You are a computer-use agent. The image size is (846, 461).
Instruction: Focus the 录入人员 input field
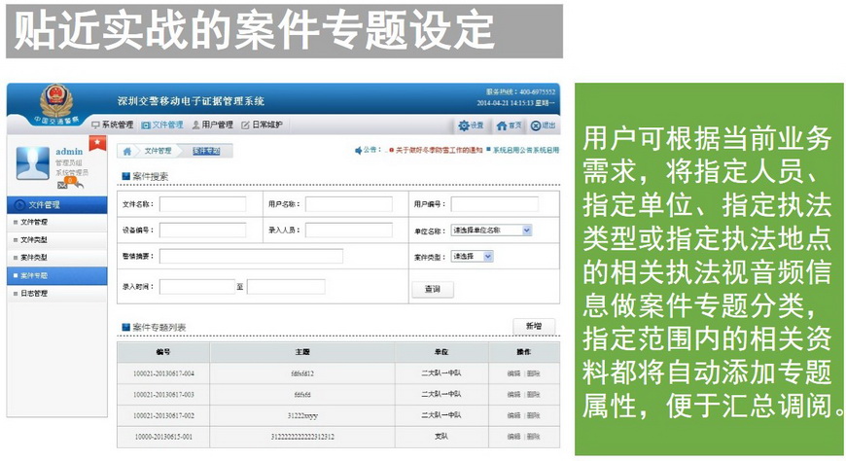(348, 230)
